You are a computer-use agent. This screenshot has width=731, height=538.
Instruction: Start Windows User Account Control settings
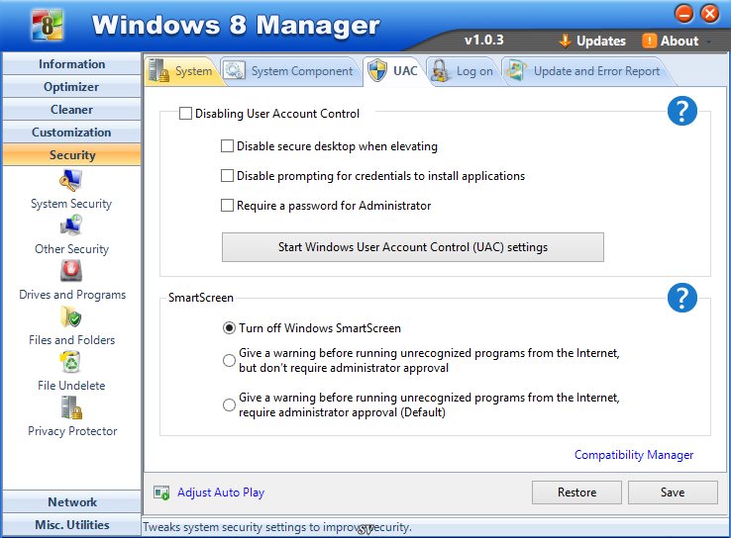[x=413, y=247]
